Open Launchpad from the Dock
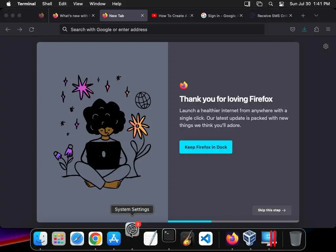This screenshot has height=252, width=336. 59,239
